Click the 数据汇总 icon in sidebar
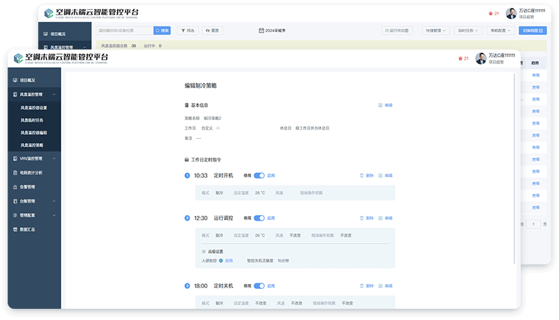This screenshot has height=320, width=559. tap(15, 229)
